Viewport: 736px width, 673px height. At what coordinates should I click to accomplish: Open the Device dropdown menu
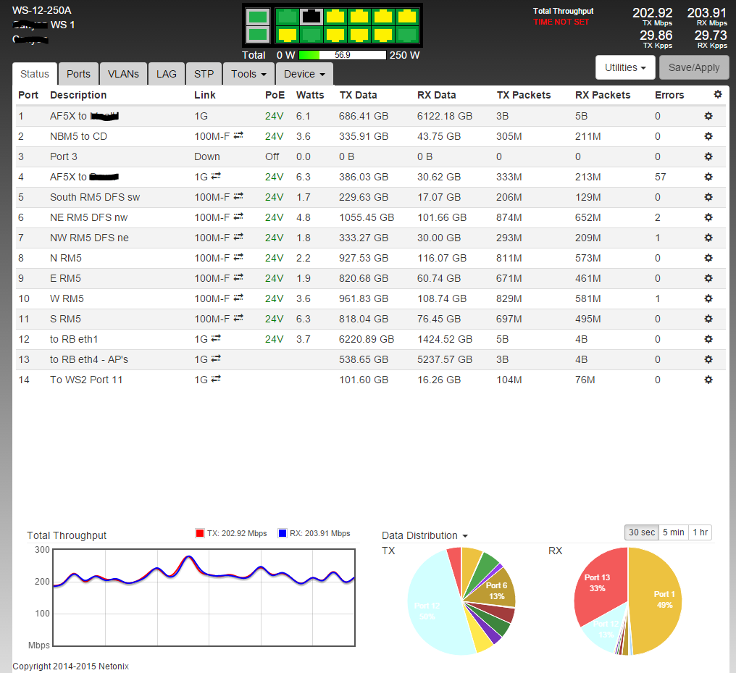[304, 74]
